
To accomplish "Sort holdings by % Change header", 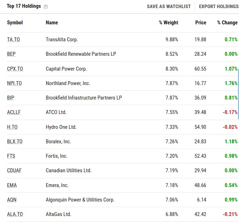I will point(227,23).
